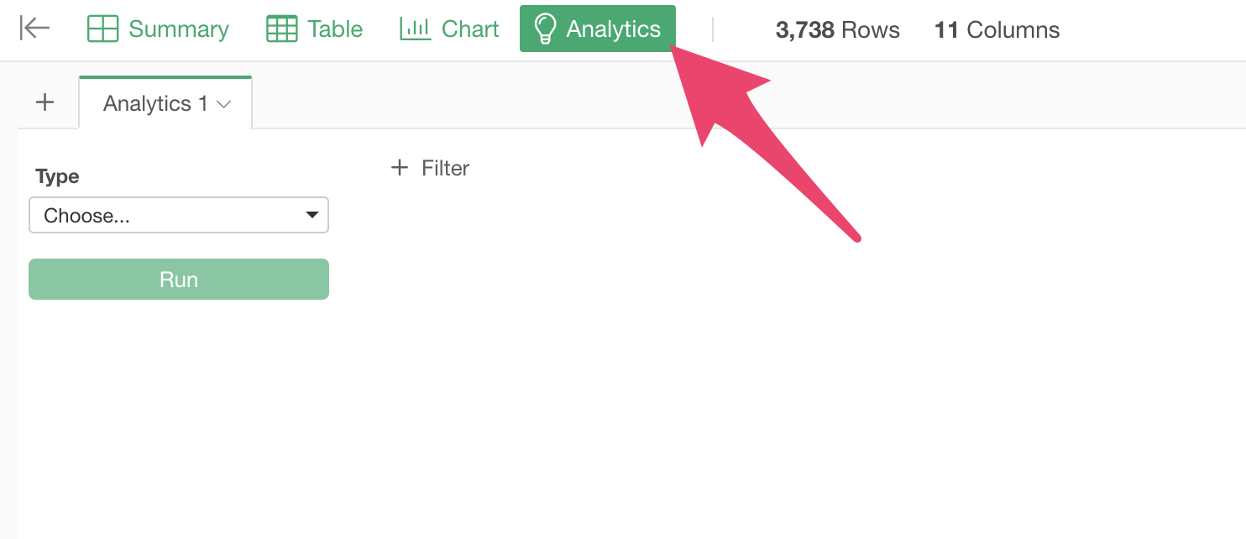Collapse the side panel with arrow icon
Screen dimensions: 1246x539
[x=34, y=29]
